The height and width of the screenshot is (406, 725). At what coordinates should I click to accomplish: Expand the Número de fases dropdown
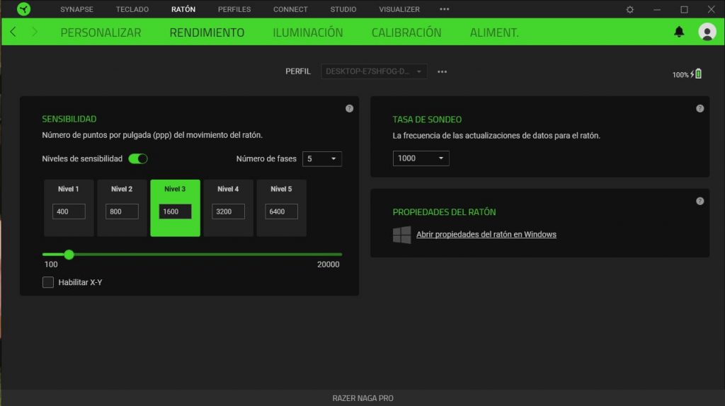coord(322,159)
